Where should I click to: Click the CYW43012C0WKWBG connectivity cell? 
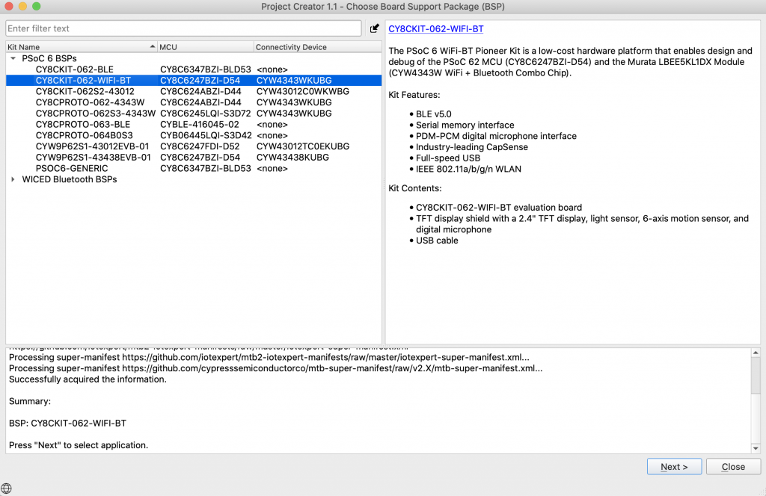[303, 91]
